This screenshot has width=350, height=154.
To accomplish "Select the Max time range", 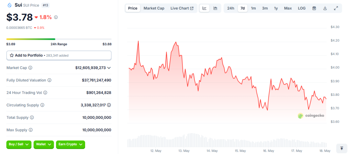I will [x=288, y=8].
